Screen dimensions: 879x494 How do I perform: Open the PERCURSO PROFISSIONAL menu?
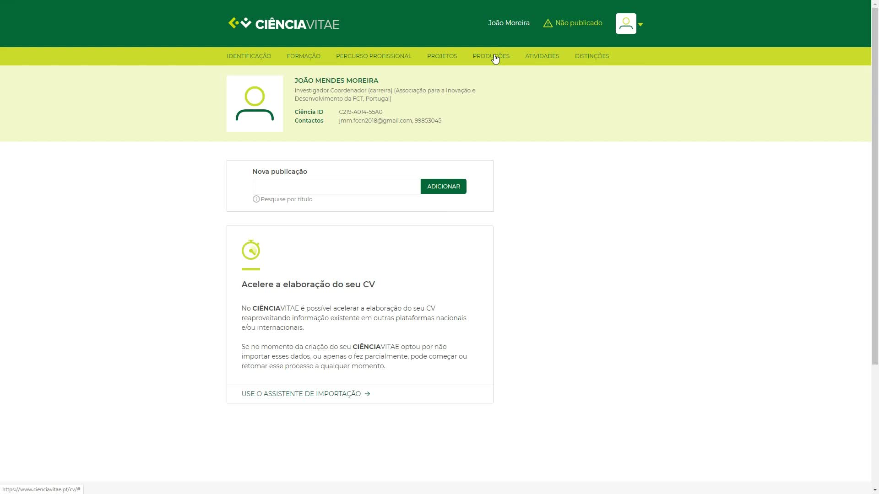(x=374, y=56)
